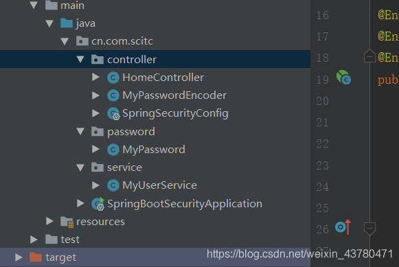
Task: Click the HomeController class icon
Action: [113, 78]
